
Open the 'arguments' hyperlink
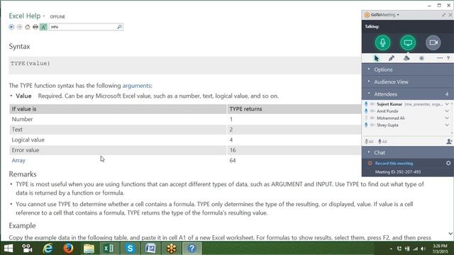click(136, 86)
